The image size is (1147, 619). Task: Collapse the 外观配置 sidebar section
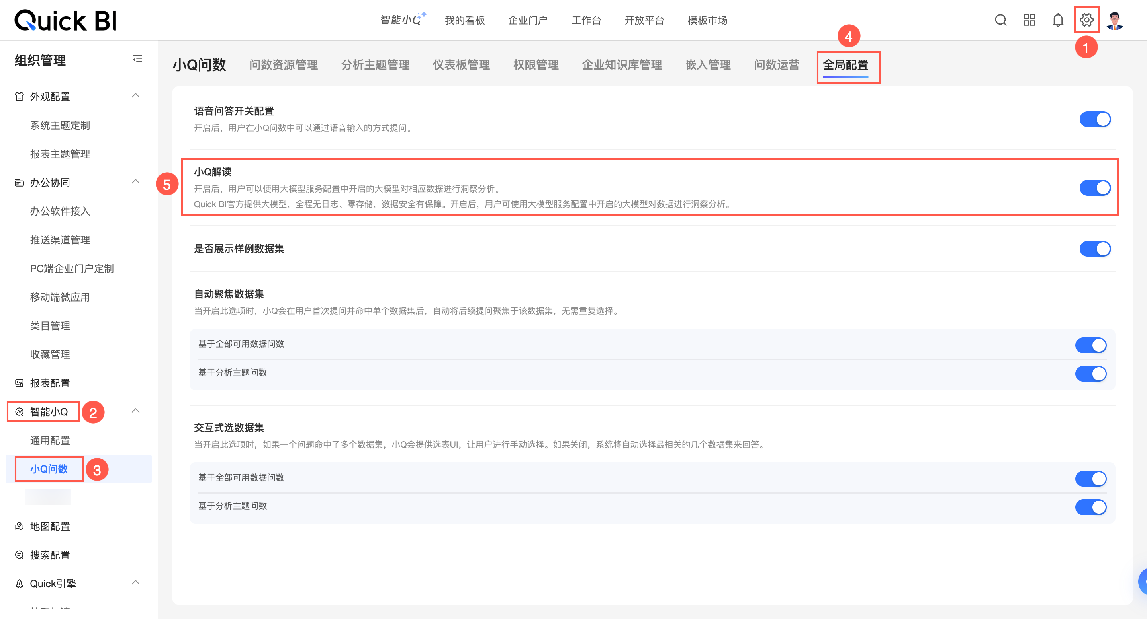tap(136, 96)
